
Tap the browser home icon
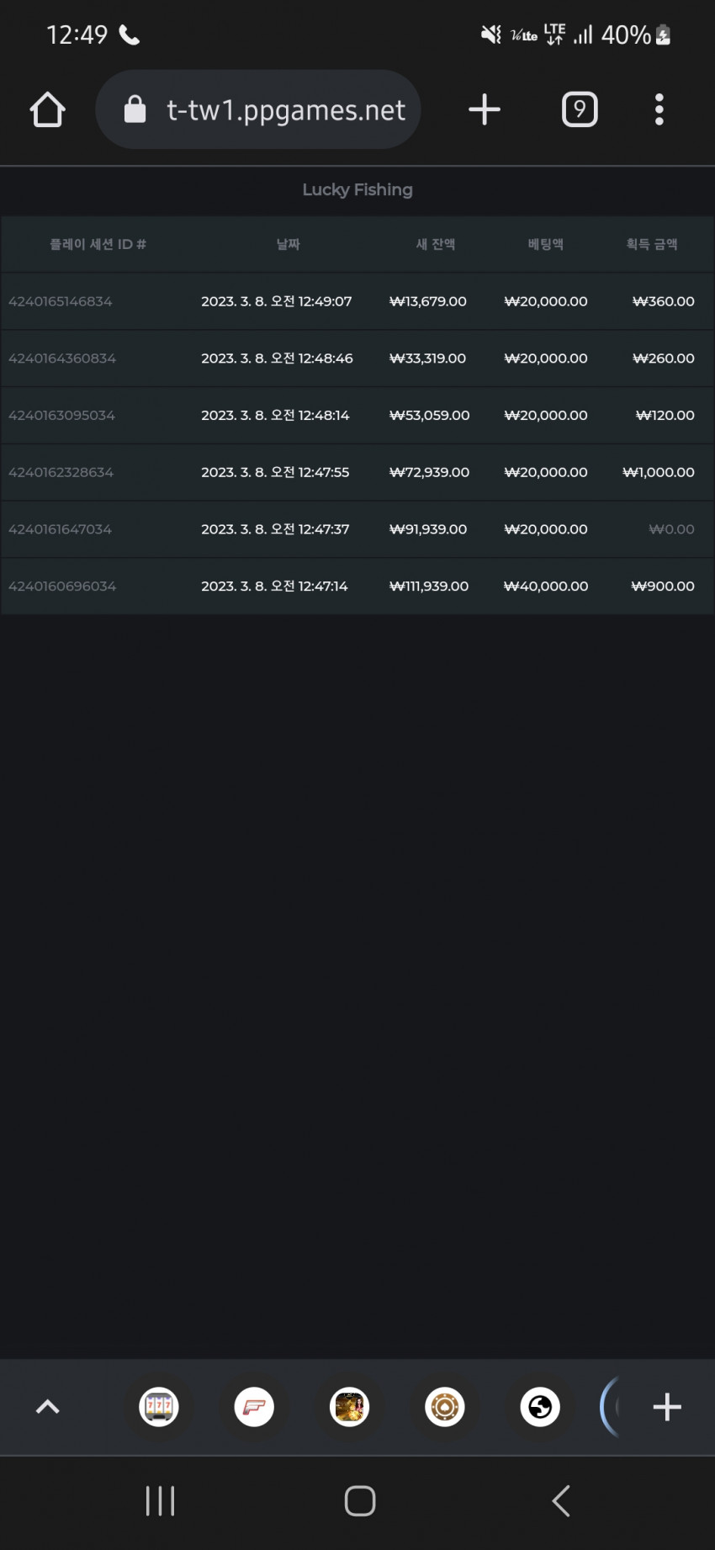[x=48, y=110]
